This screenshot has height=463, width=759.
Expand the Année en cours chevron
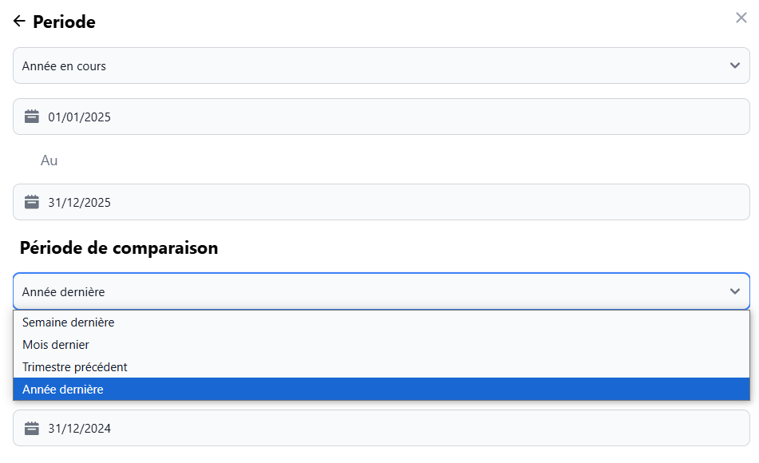[x=735, y=65]
